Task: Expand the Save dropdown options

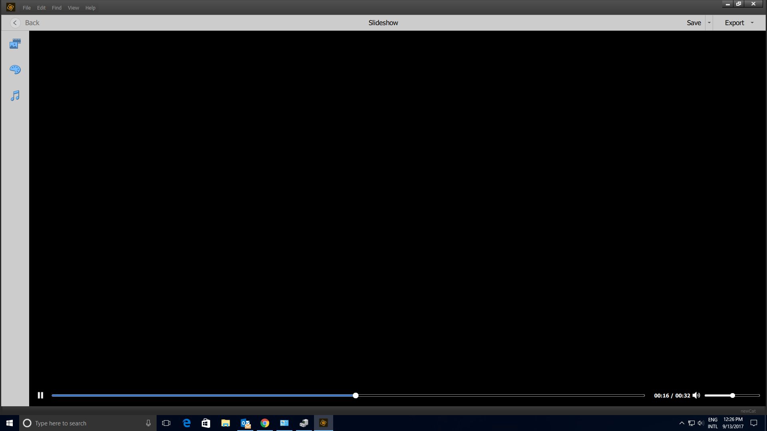Action: [x=709, y=23]
